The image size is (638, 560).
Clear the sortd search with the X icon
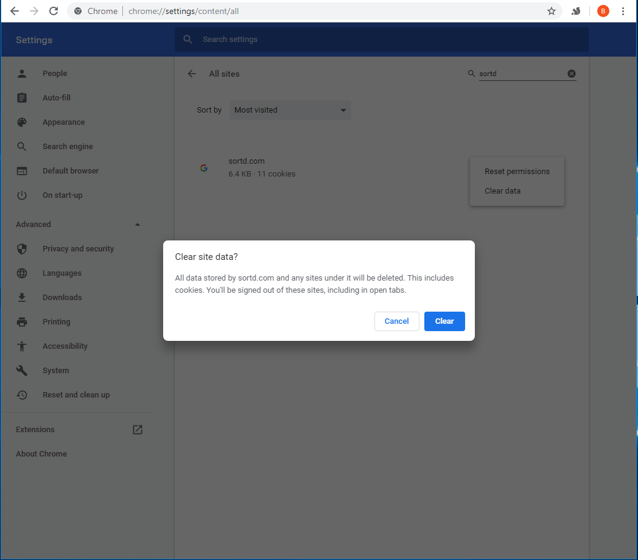[572, 74]
